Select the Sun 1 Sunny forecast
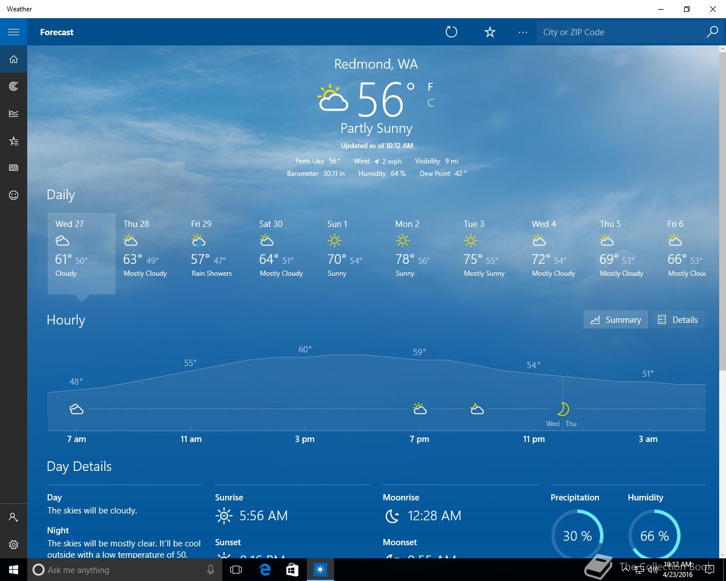The image size is (726, 581). click(354, 253)
